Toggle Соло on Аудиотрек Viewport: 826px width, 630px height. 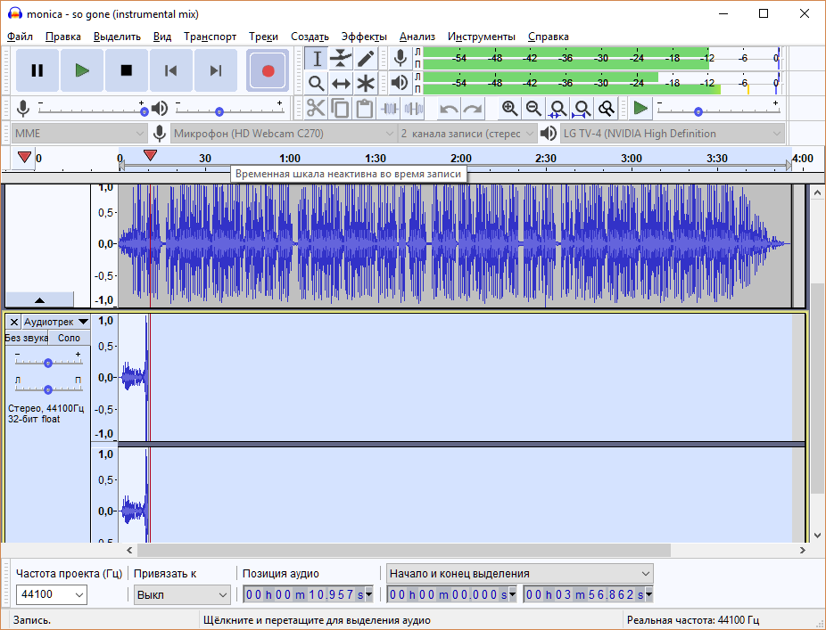69,338
